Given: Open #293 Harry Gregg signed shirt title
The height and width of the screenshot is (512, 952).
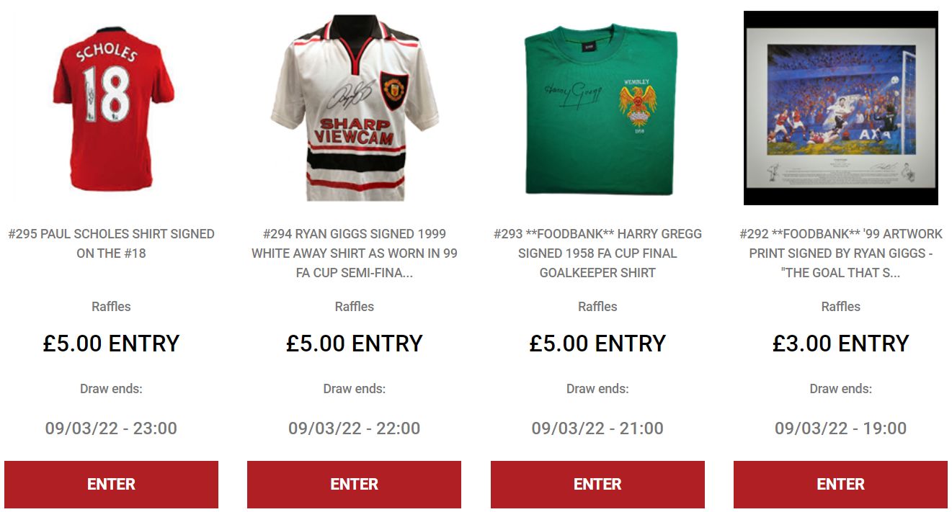Looking at the screenshot, I should pos(597,253).
